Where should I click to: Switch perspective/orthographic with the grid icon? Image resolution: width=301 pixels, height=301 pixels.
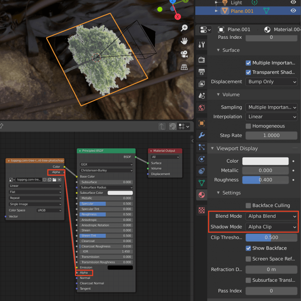click(x=184, y=67)
